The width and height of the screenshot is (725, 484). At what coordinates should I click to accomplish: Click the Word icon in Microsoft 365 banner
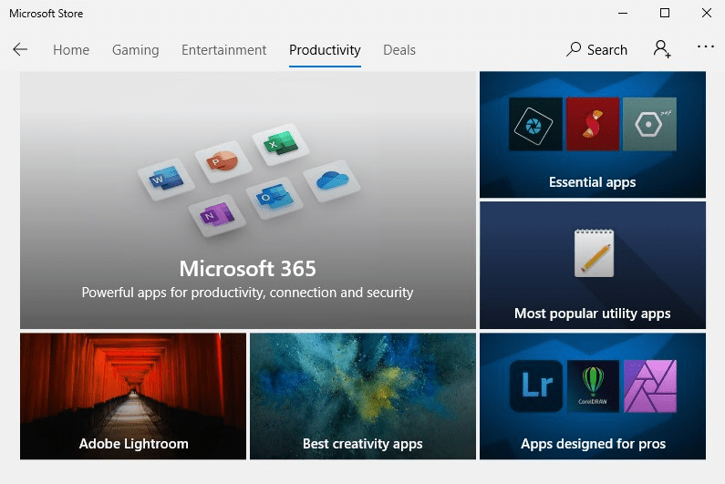pos(166,179)
